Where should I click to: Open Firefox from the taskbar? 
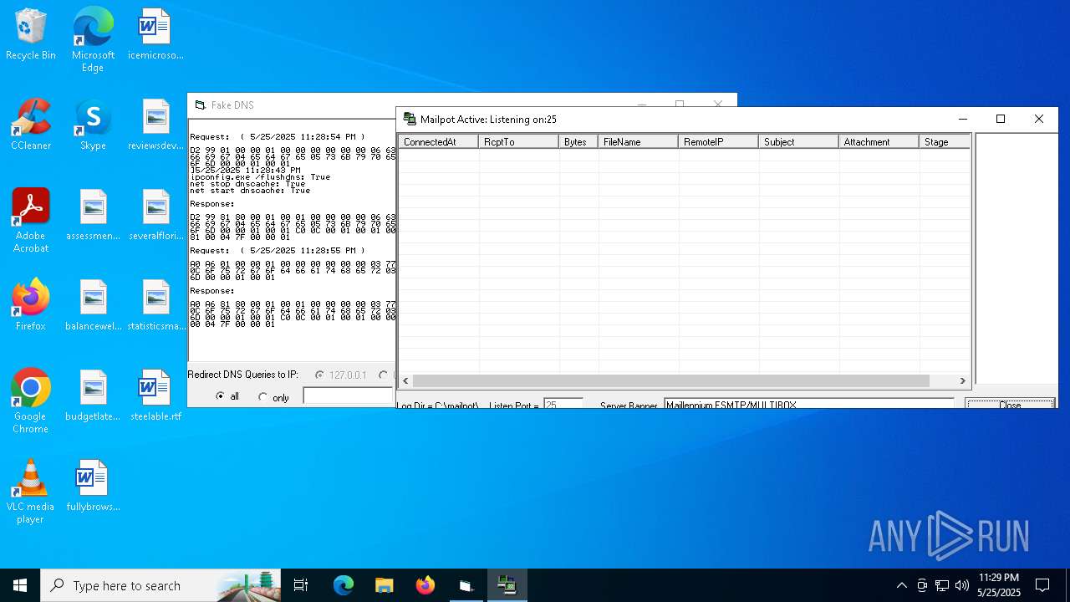coord(425,585)
